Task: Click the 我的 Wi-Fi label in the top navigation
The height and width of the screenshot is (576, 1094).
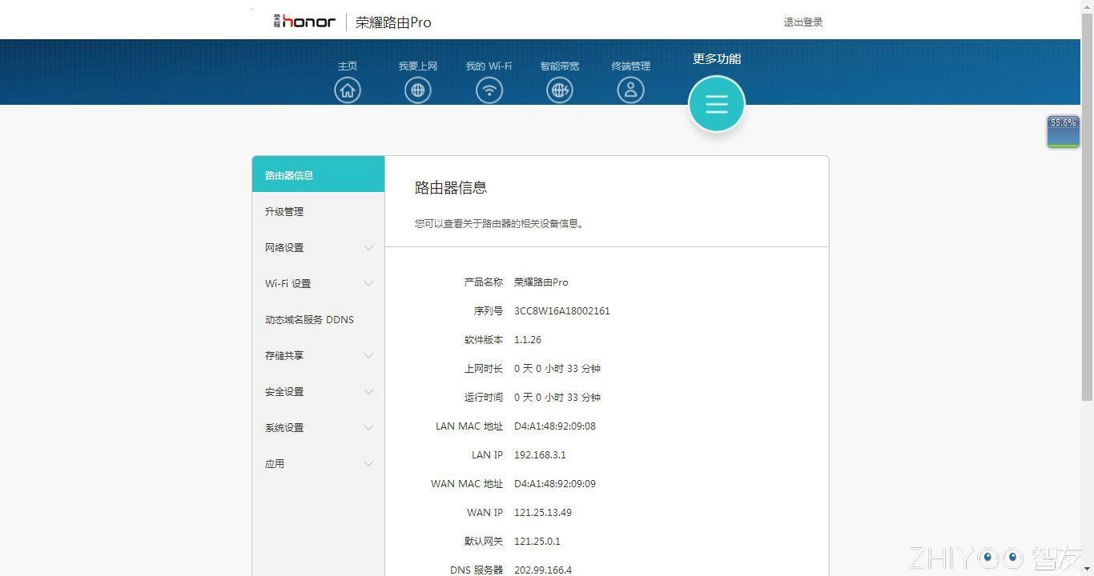Action: 489,66
